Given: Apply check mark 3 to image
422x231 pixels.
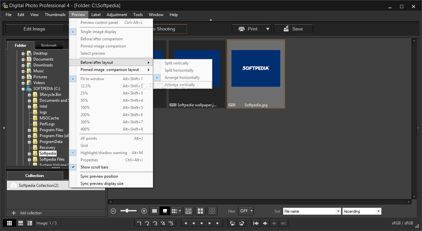Looking at the screenshot, I should [155, 223].
